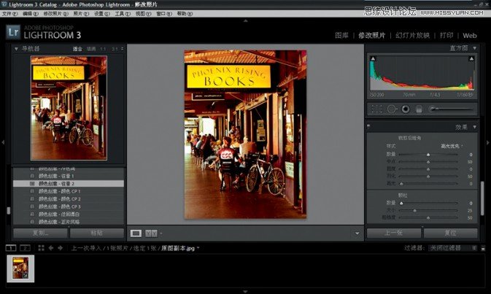Click the before/after YY view icon
The image size is (491, 294).
[x=151, y=233]
